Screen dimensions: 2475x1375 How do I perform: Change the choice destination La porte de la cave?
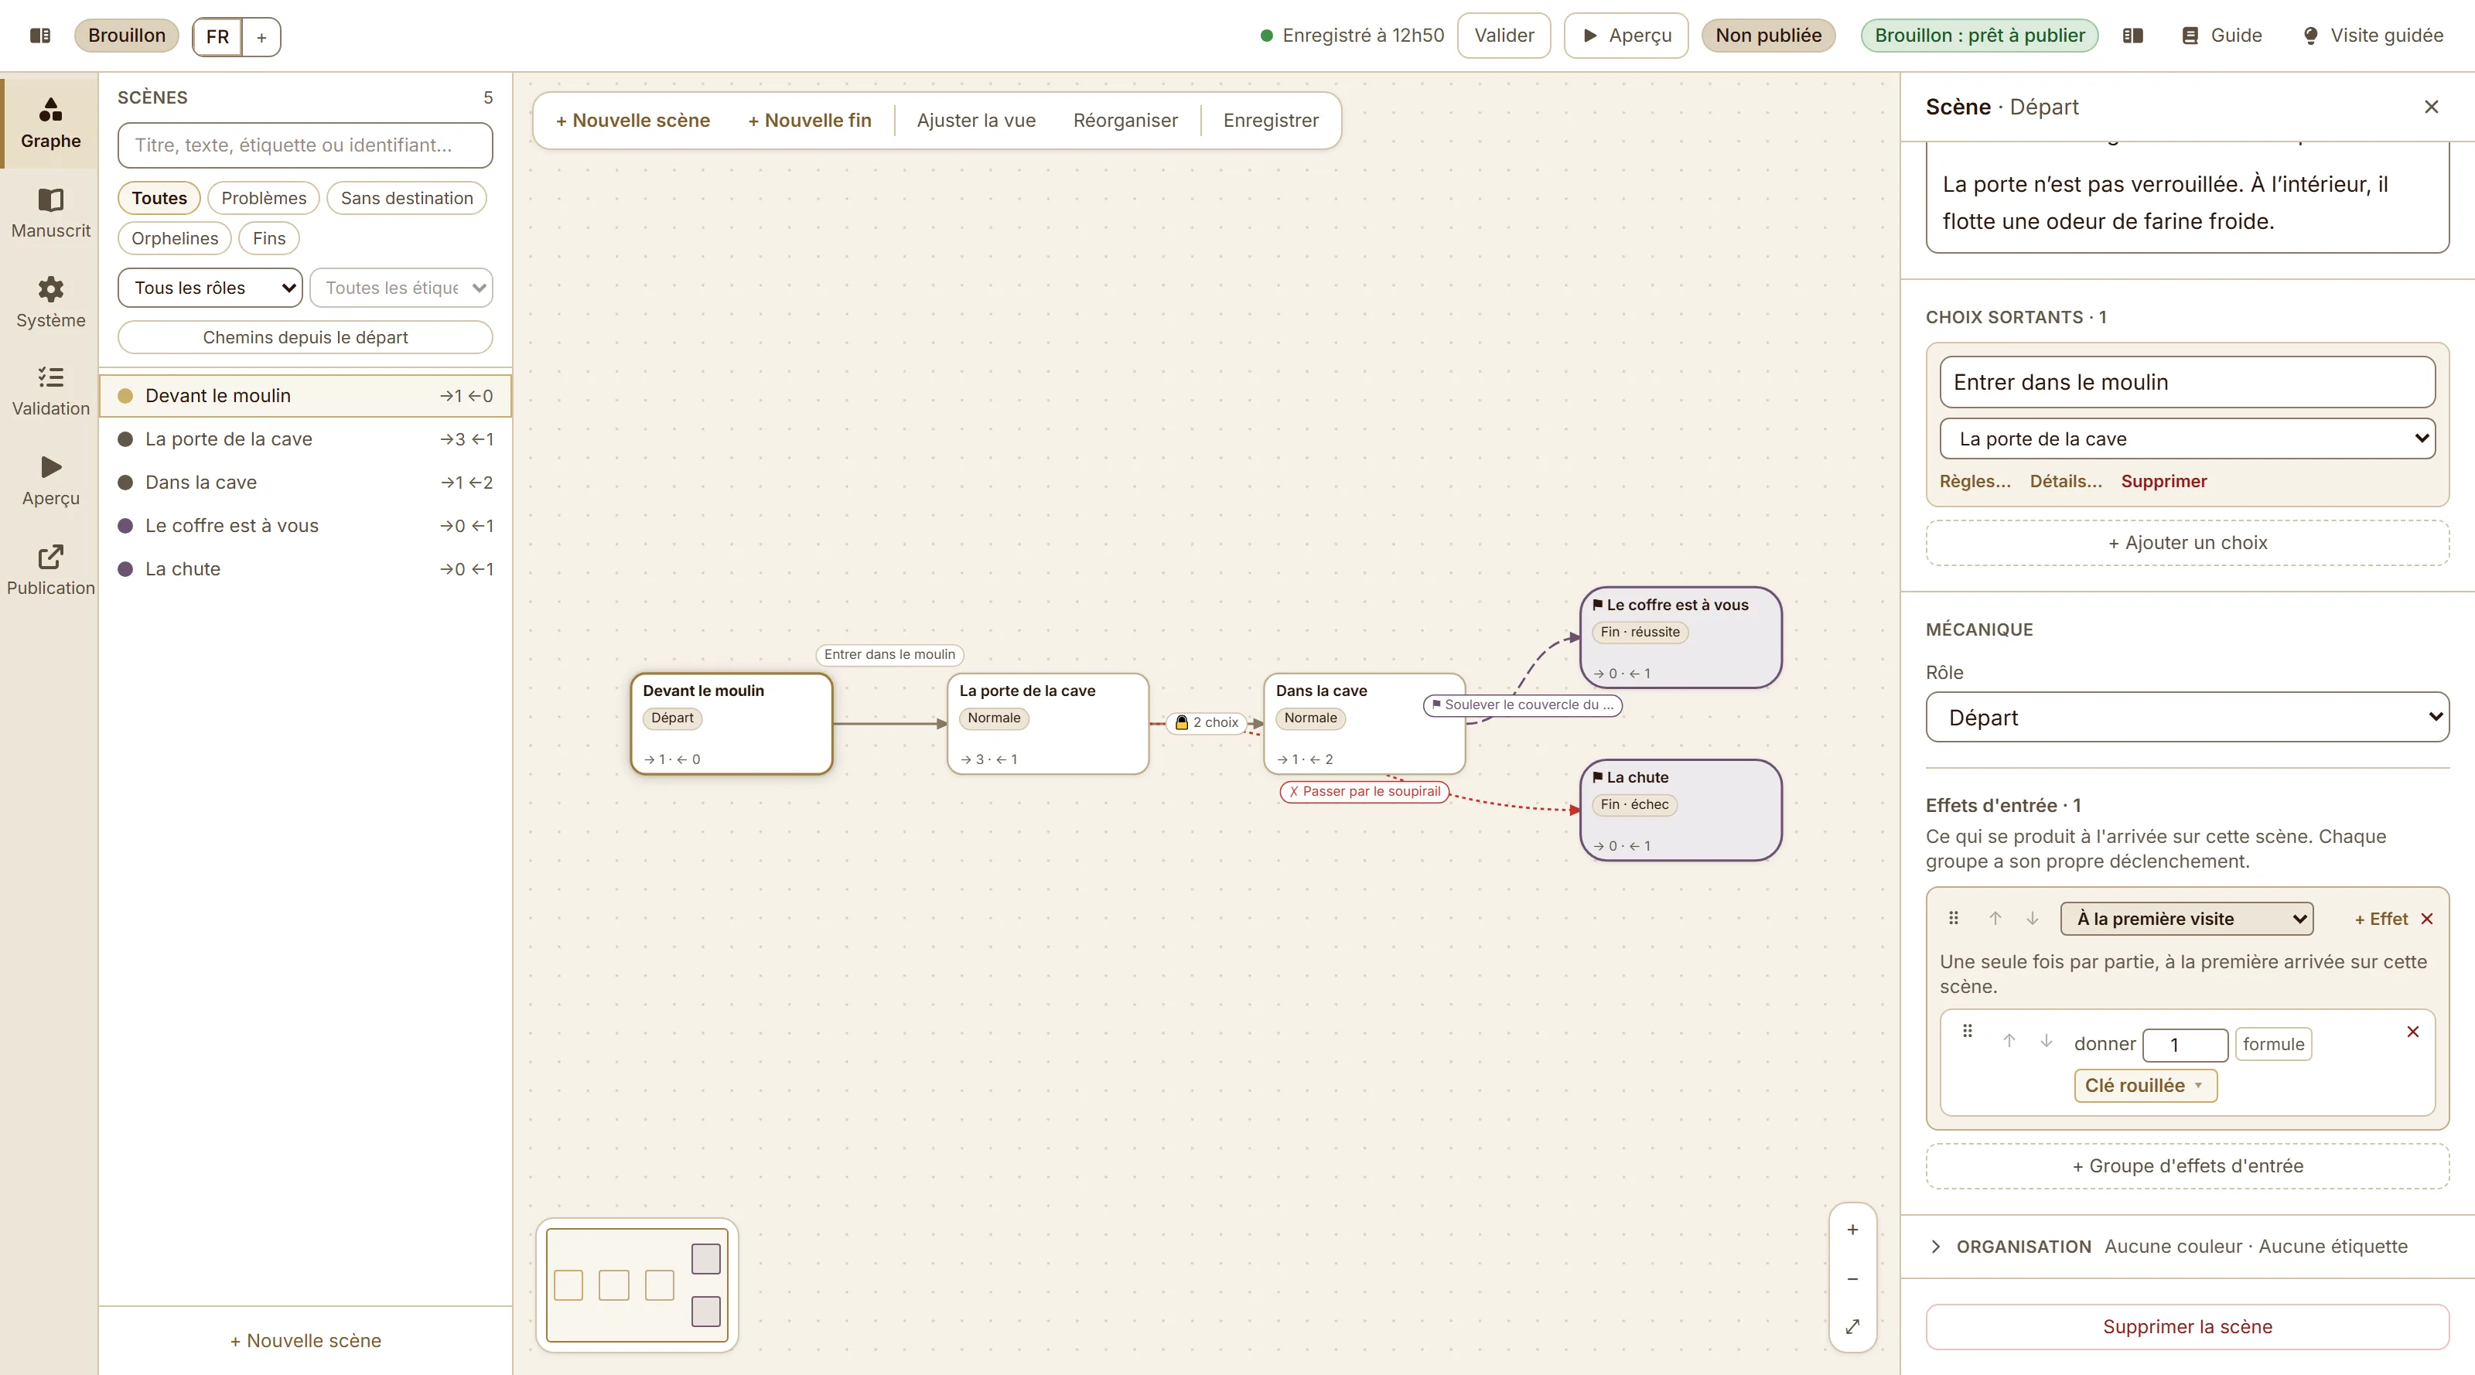click(x=2187, y=439)
